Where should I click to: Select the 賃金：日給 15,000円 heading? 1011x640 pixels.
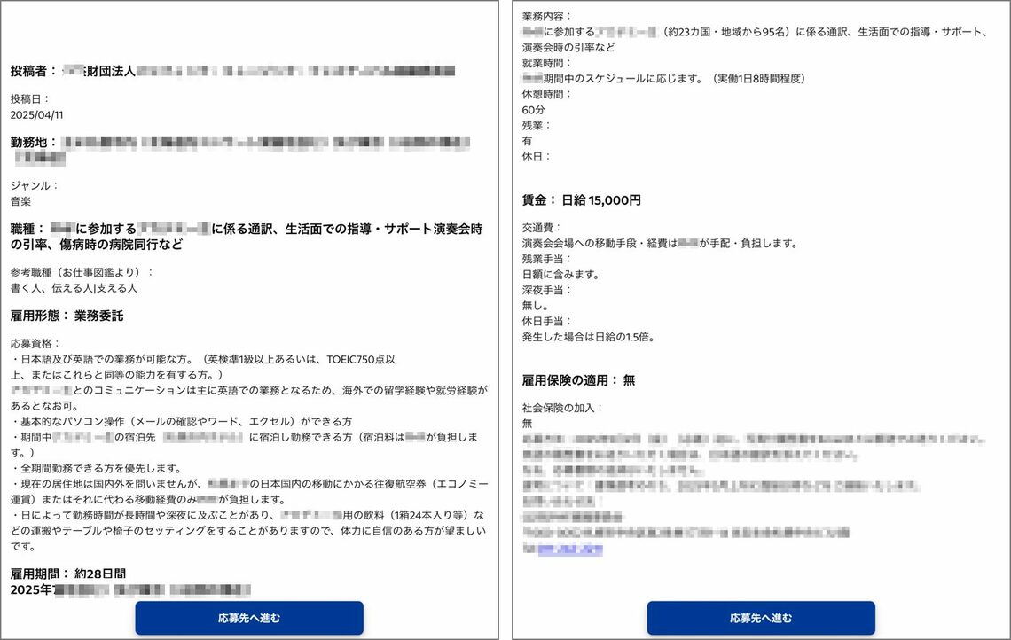tap(581, 201)
